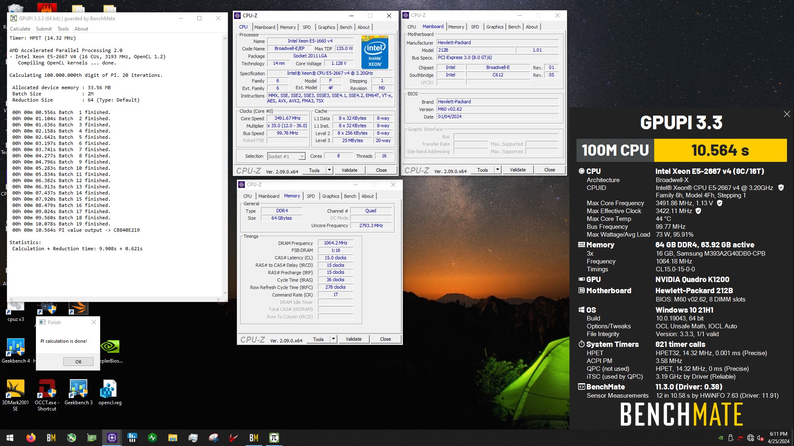Close the BenchMate GPUPI result overlay
794x446 pixels.
[x=787, y=114]
